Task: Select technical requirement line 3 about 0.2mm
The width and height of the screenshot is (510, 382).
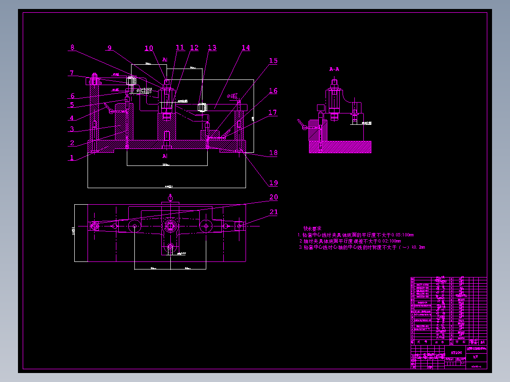Action: click(x=362, y=247)
